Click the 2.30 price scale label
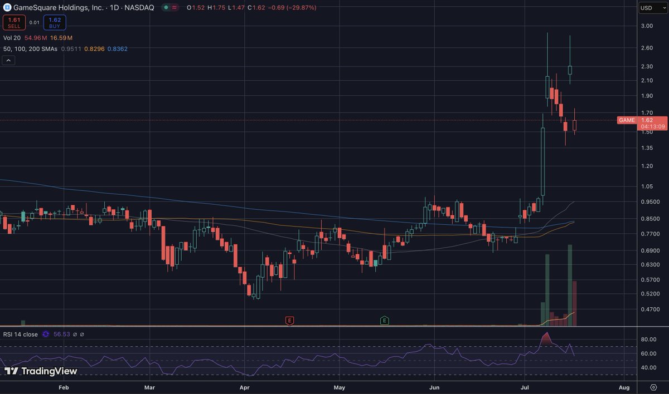The width and height of the screenshot is (669, 394). coord(647,67)
